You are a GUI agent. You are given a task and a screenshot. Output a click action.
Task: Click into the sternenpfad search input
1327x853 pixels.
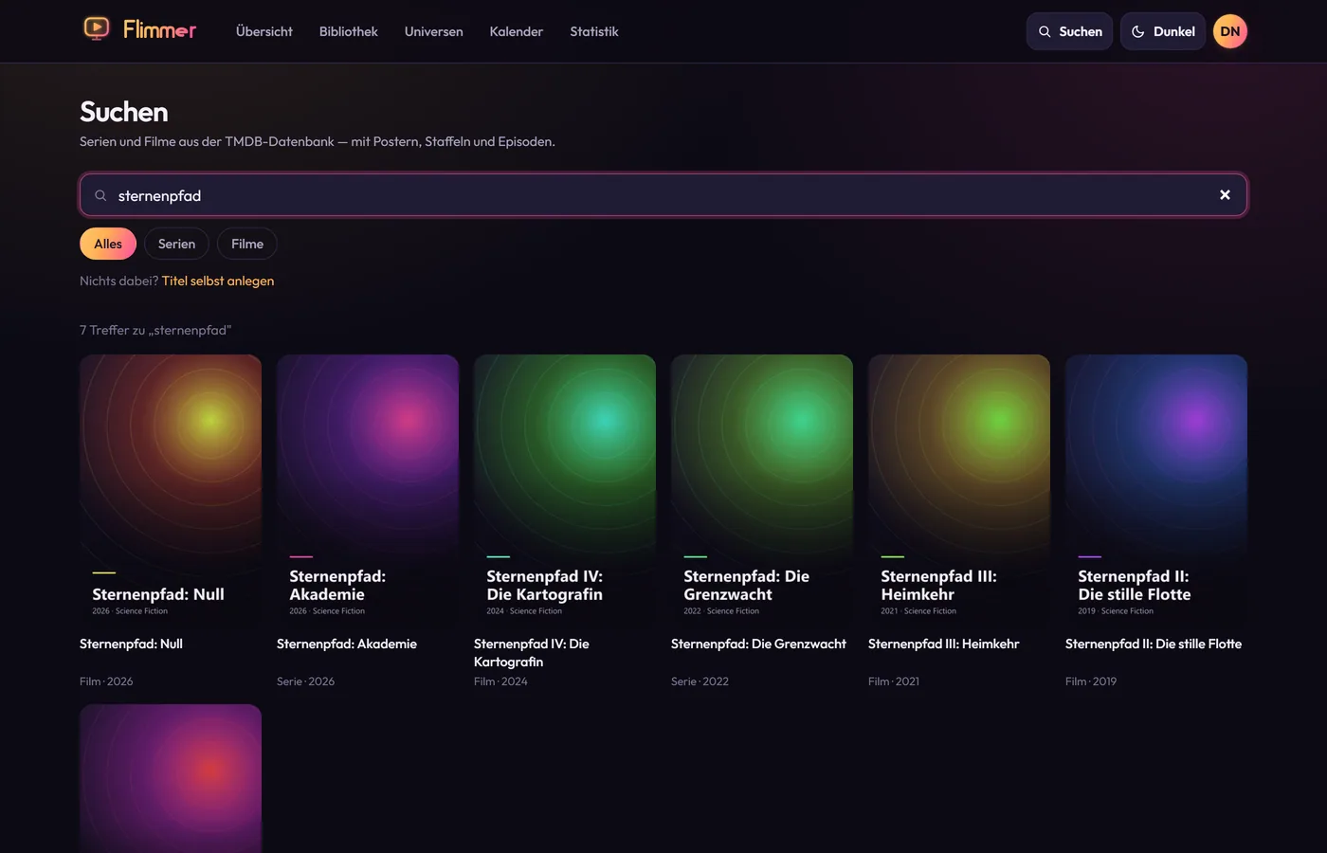coord(662,195)
